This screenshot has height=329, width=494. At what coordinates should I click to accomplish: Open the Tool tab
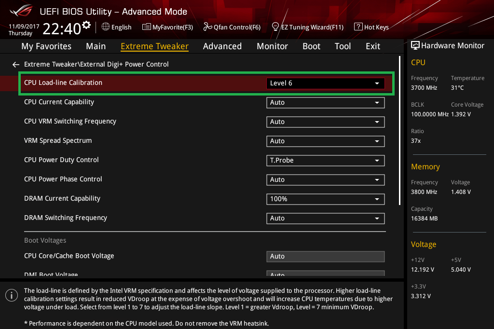click(343, 46)
